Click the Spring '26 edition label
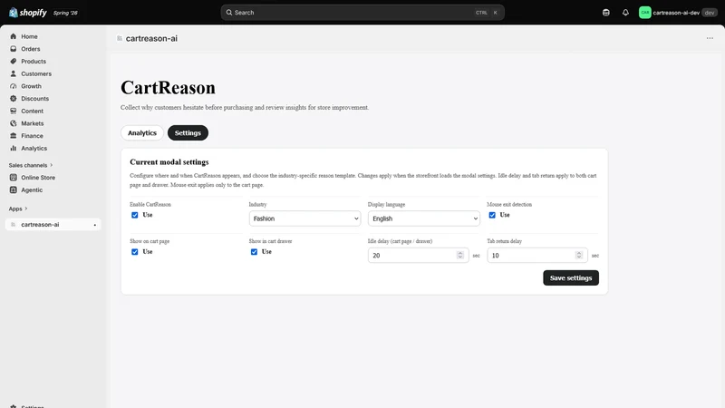 pyautogui.click(x=65, y=13)
